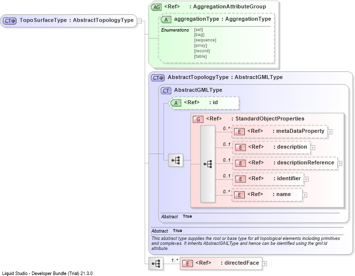Viewport: 355px width, 276px height.
Task: Expand the identifier element
Action: coord(306,179)
